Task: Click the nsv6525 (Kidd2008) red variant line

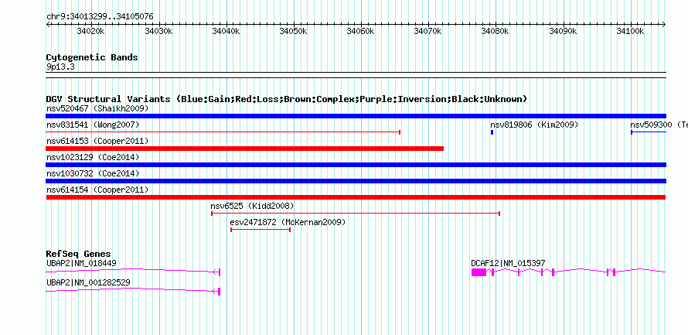Action: click(x=356, y=214)
